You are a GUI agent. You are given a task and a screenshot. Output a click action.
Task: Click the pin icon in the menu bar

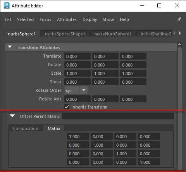179,19
